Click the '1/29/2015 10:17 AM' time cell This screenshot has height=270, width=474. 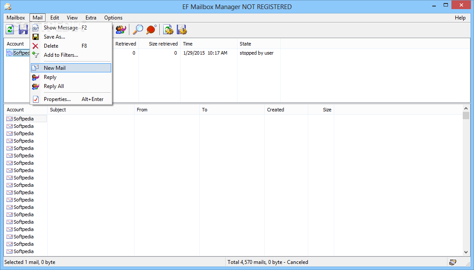(205, 53)
